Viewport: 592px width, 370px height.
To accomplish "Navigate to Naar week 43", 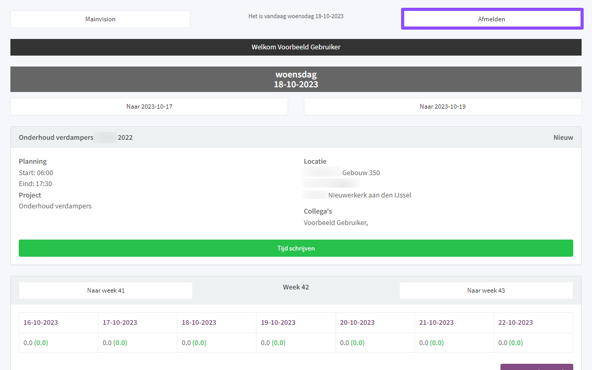I will tap(486, 290).
